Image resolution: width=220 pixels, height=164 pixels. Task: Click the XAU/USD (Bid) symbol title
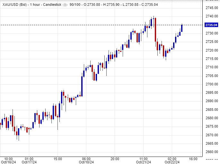click(13, 5)
